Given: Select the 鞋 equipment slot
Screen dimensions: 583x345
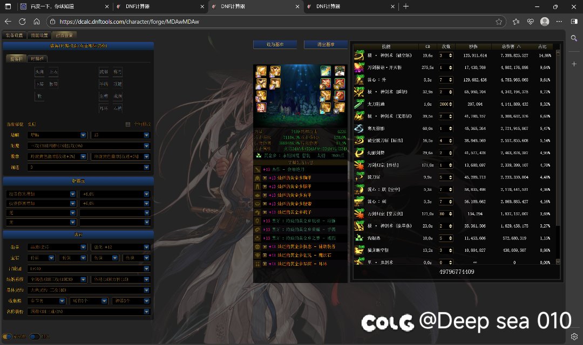Looking at the screenshot, I should [39, 96].
